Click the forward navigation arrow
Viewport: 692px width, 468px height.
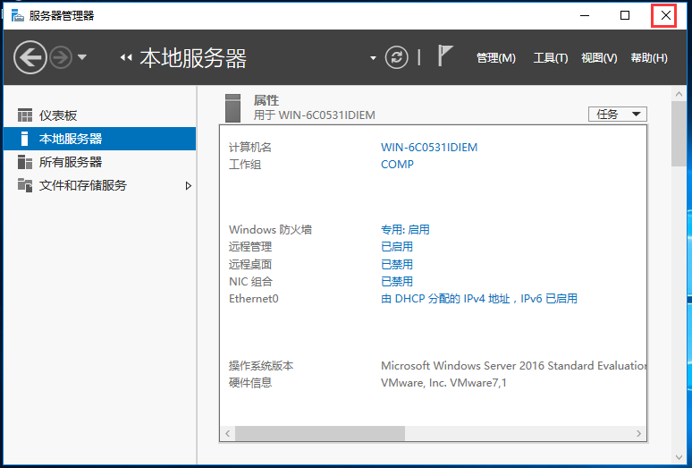(61, 57)
